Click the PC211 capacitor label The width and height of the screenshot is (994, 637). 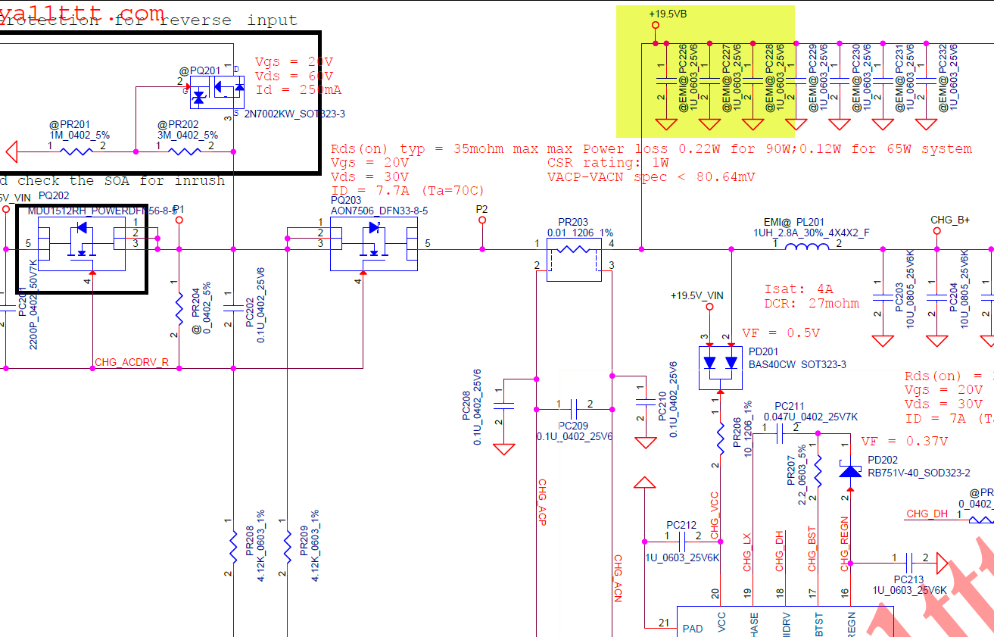tap(790, 406)
